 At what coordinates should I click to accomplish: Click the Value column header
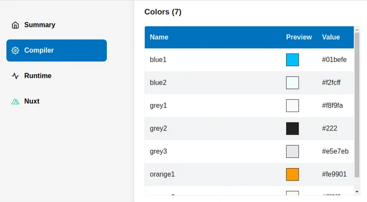pos(331,37)
